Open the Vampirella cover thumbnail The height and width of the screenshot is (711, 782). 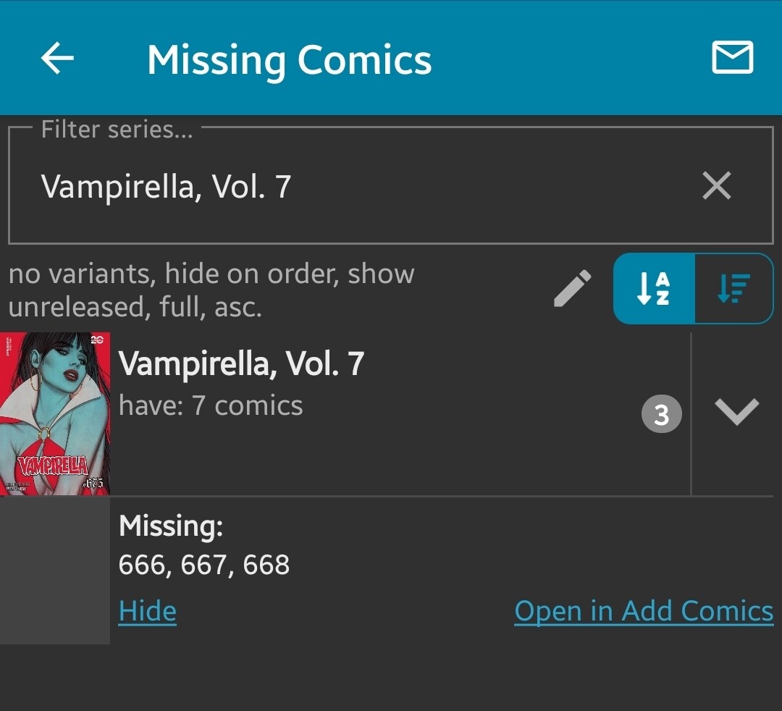pos(55,413)
